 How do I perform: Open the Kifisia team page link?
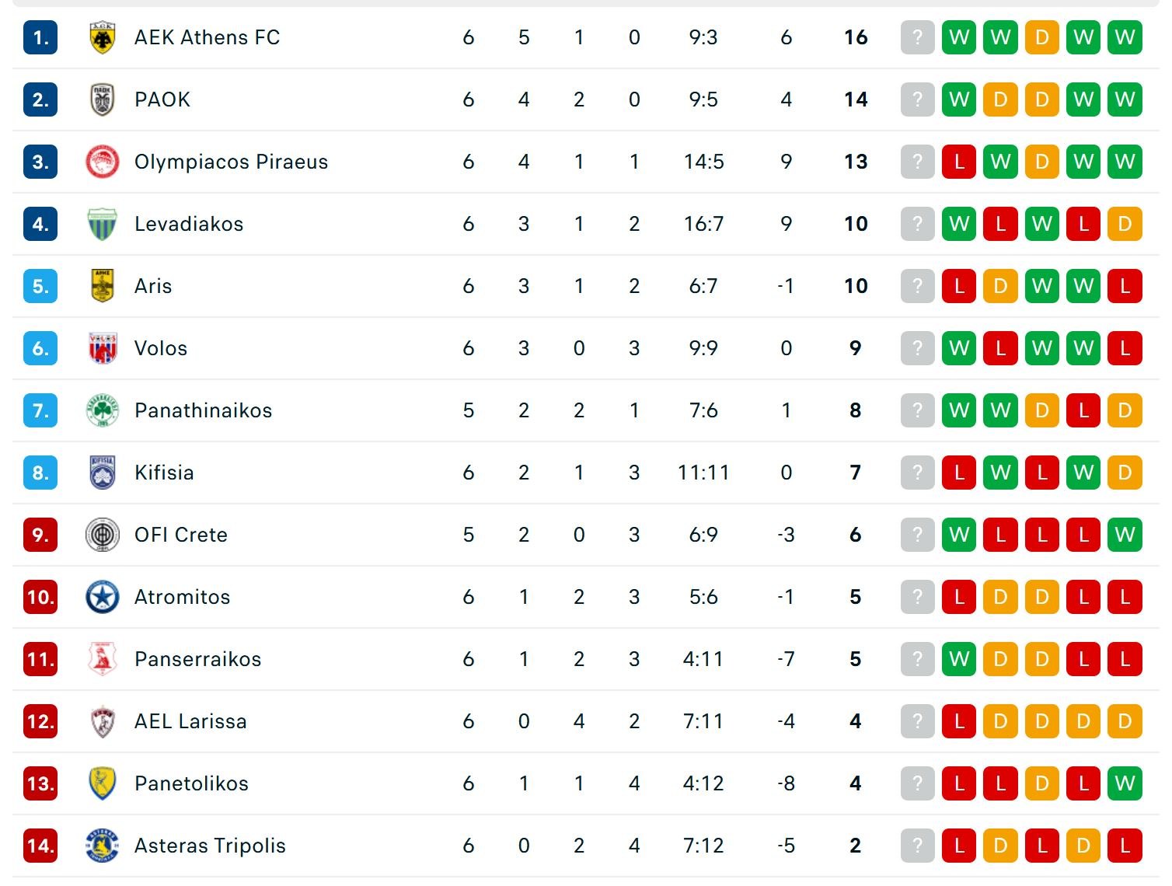click(x=164, y=473)
